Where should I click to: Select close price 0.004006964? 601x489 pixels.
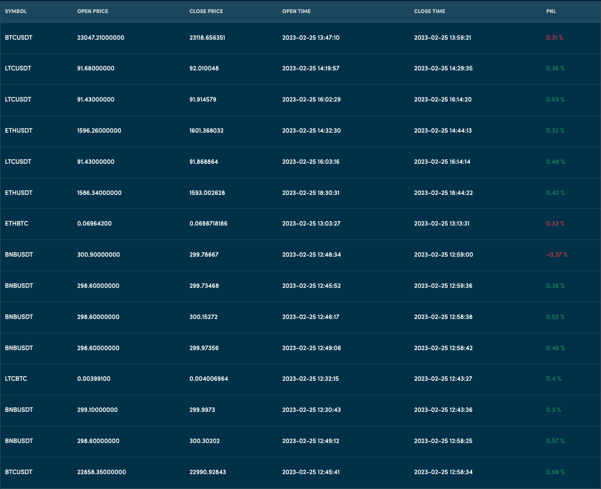coord(209,379)
